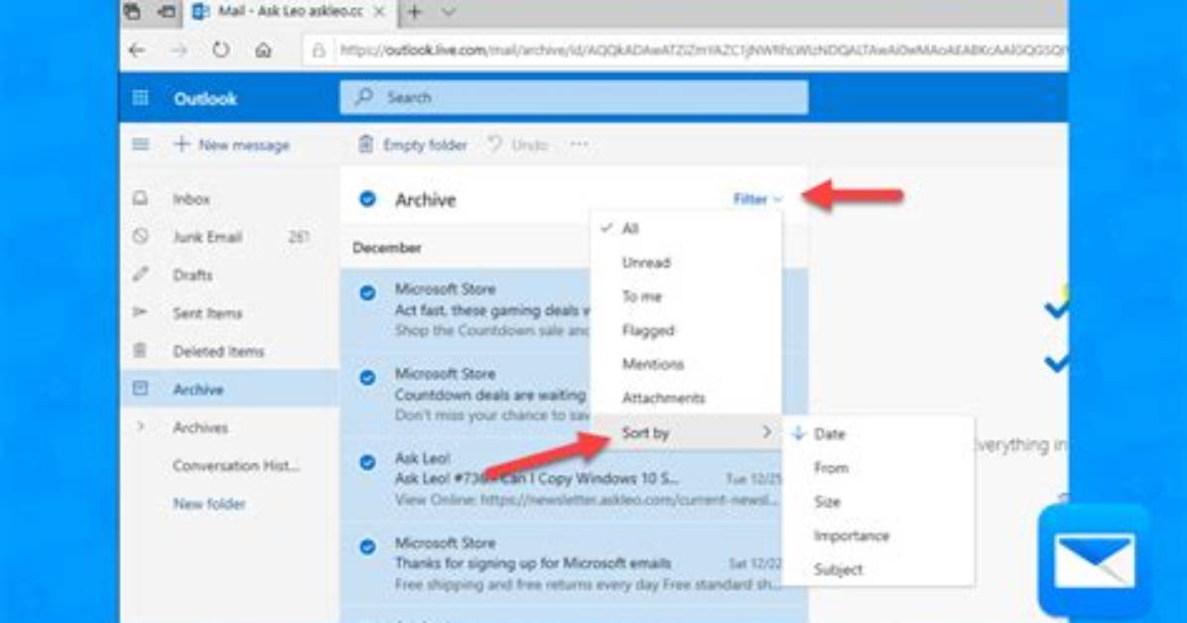Uncheck the Countdown deals Microsoft Store message
The width and height of the screenshot is (1187, 623).
click(368, 377)
